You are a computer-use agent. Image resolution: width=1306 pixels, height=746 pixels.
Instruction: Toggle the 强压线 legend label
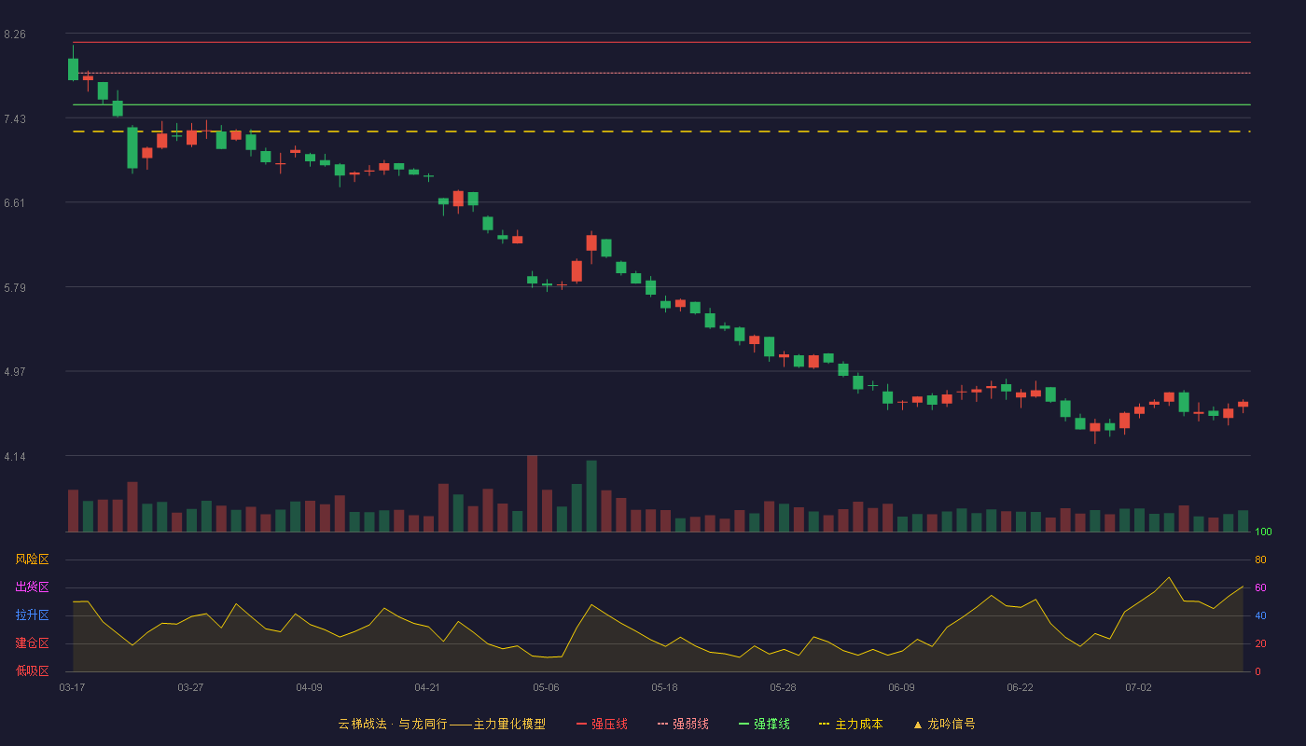pos(609,724)
